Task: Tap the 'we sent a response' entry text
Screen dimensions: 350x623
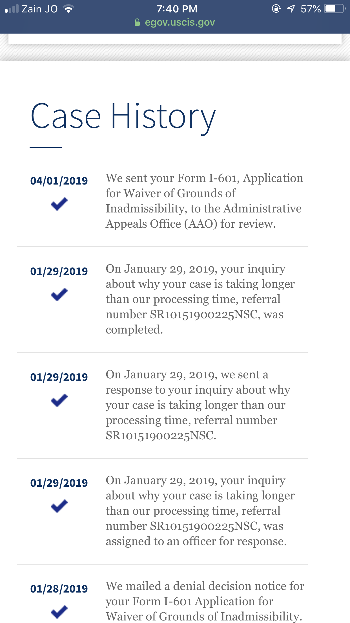Action: 198,405
